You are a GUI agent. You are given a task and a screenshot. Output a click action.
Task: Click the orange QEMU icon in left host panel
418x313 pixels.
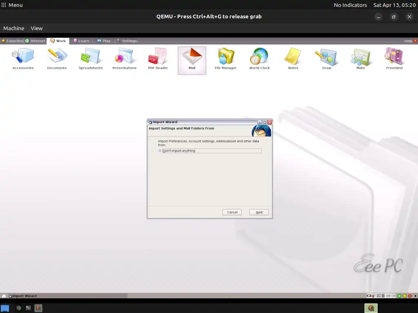click(38, 308)
